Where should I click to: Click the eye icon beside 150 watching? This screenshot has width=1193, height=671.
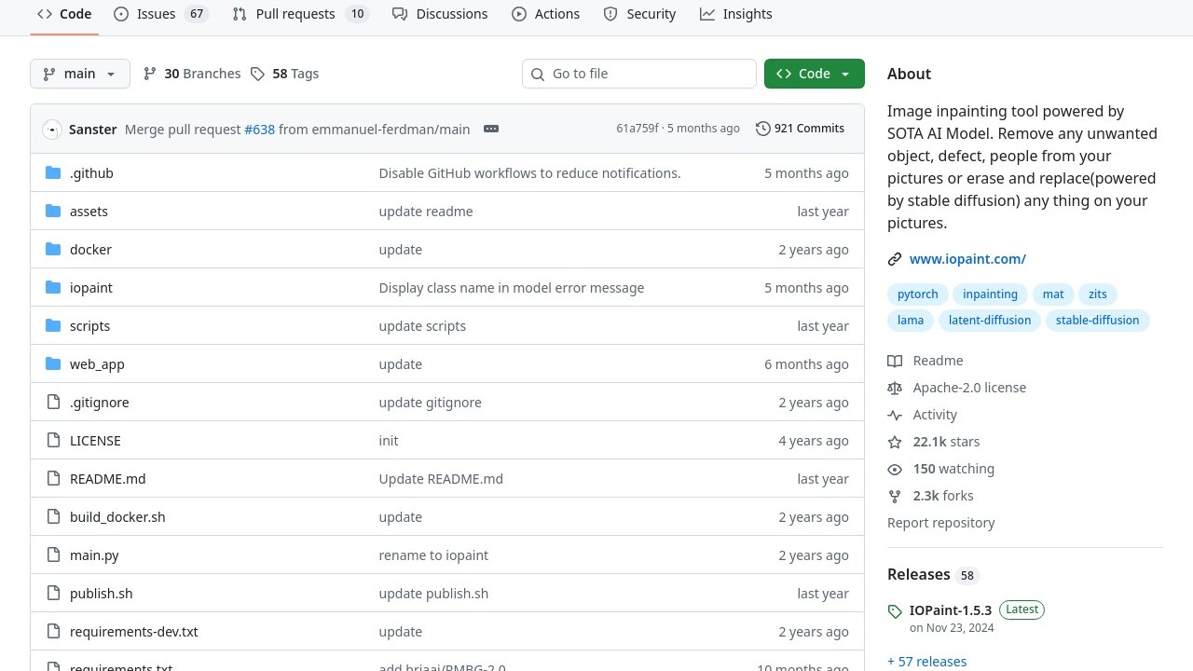(895, 469)
